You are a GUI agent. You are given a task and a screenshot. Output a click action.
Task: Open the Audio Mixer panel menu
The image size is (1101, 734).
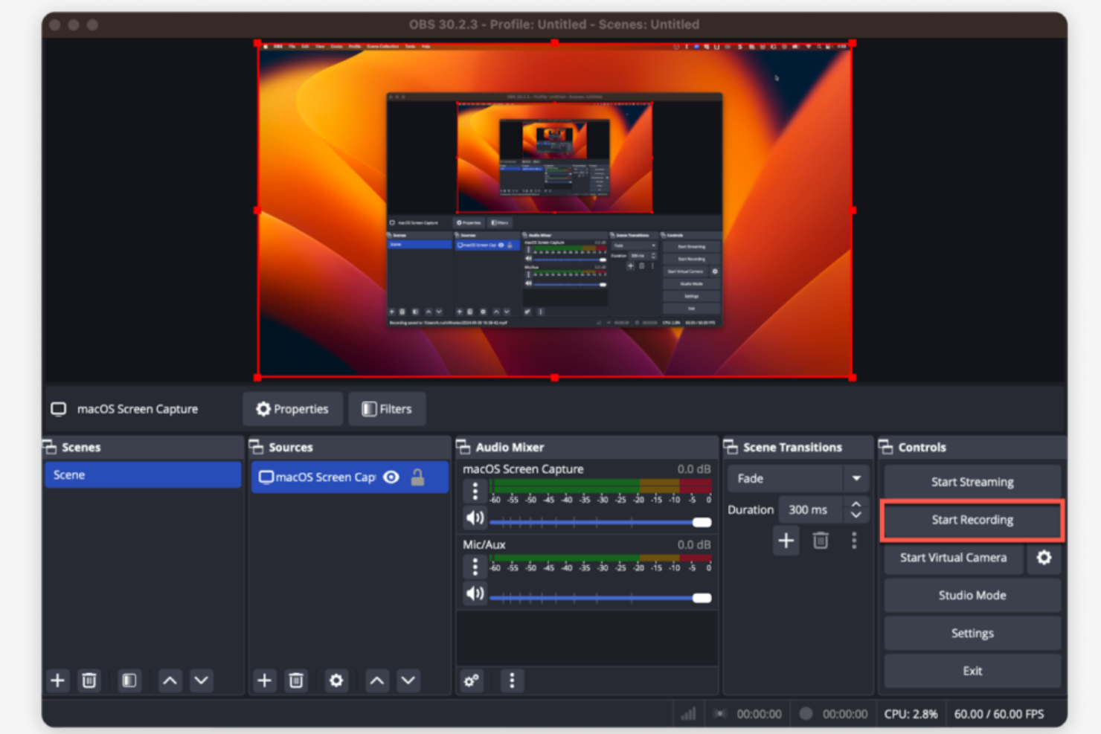512,680
